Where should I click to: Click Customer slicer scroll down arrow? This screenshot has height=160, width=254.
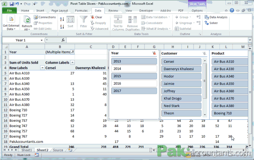(205, 115)
